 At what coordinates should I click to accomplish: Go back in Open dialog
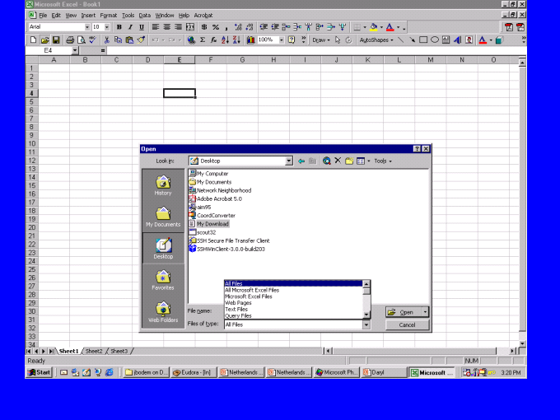[301, 161]
